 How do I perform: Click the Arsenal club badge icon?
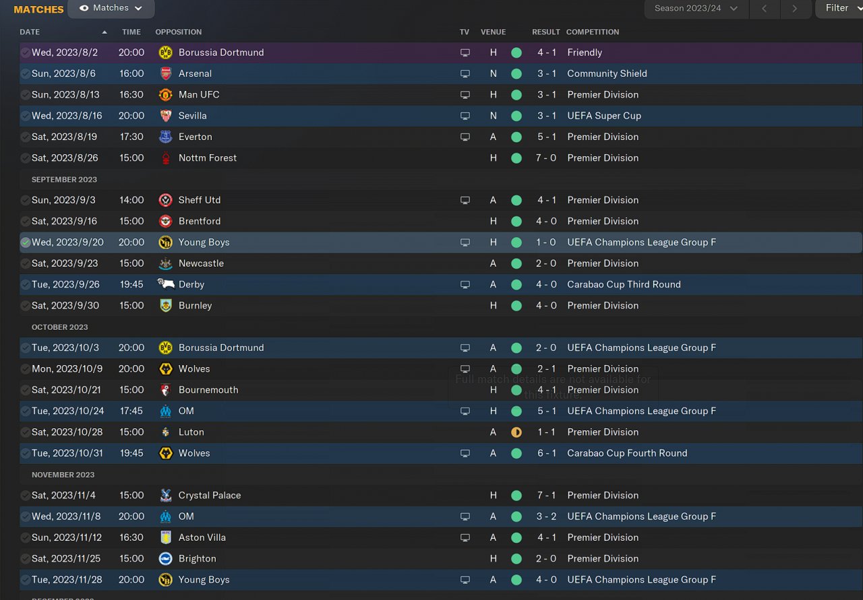pos(165,73)
